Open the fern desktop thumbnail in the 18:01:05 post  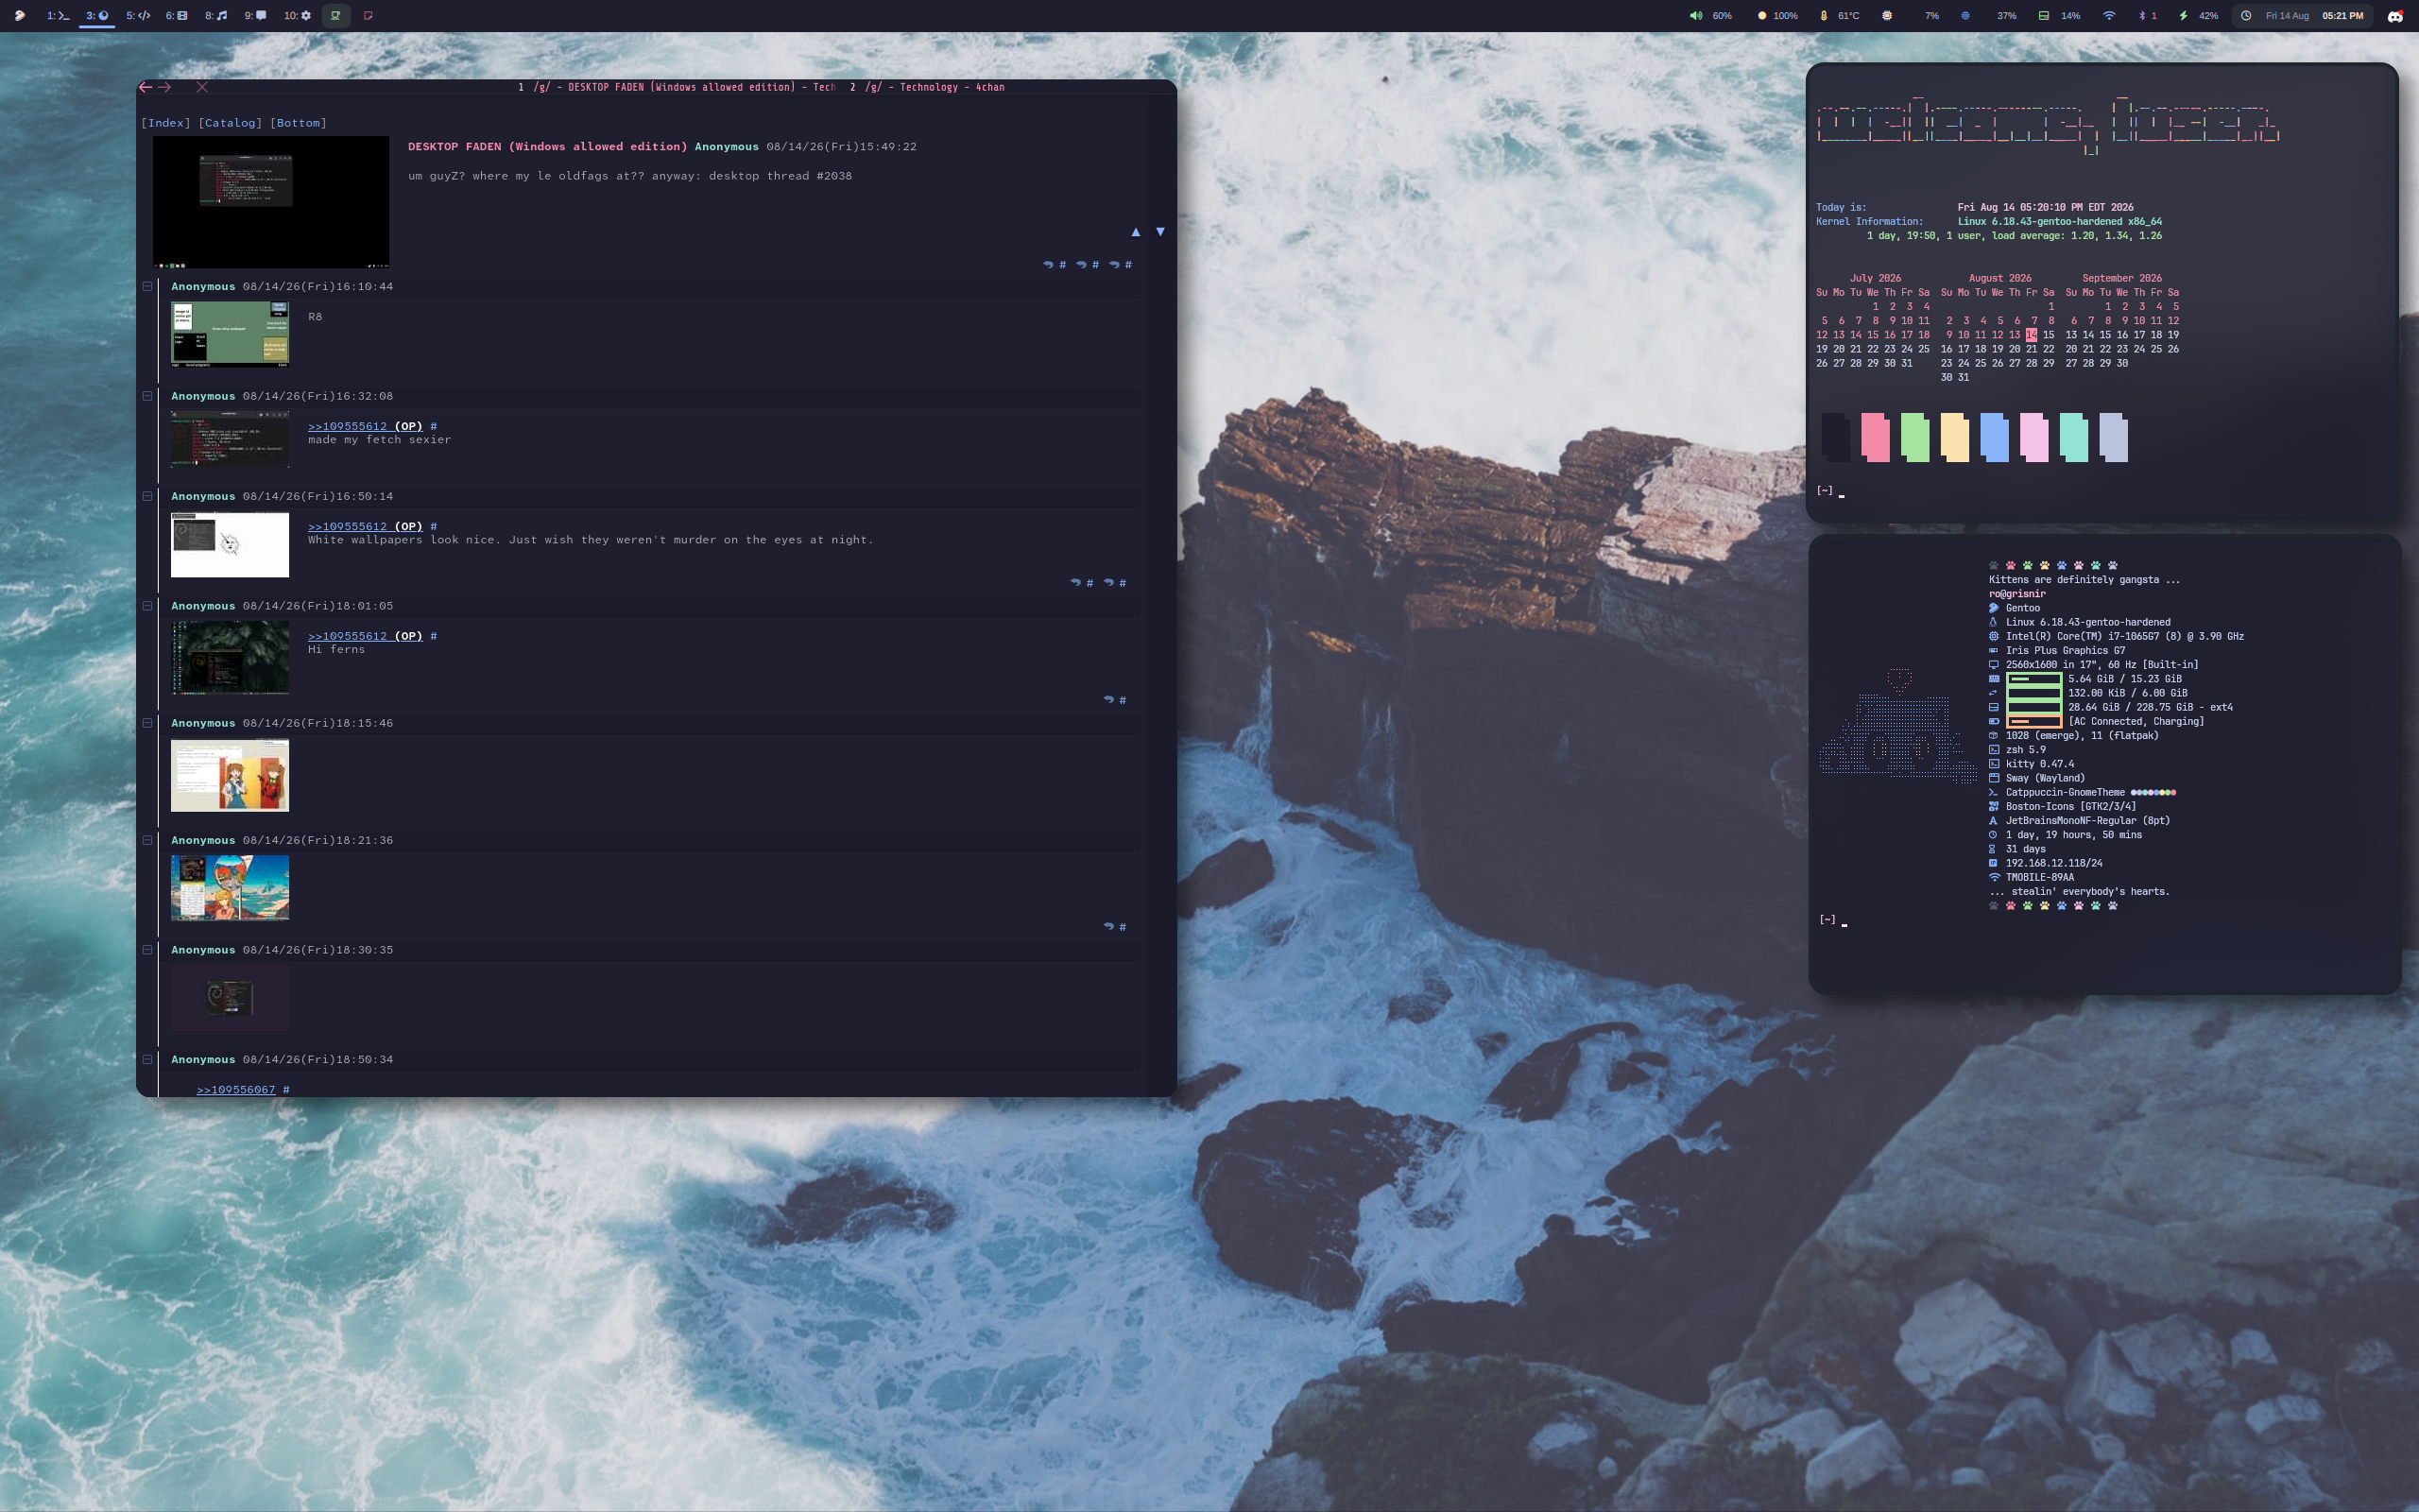tap(230, 658)
